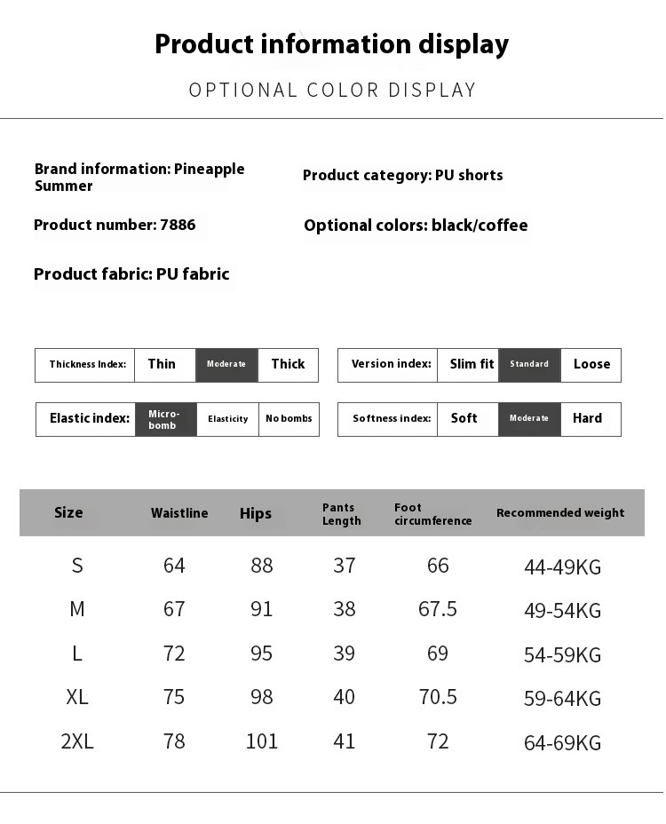Click the Product information display heading

332,44
